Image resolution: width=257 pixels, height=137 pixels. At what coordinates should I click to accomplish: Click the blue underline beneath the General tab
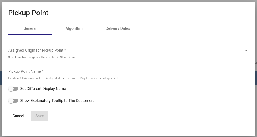coord(30,35)
